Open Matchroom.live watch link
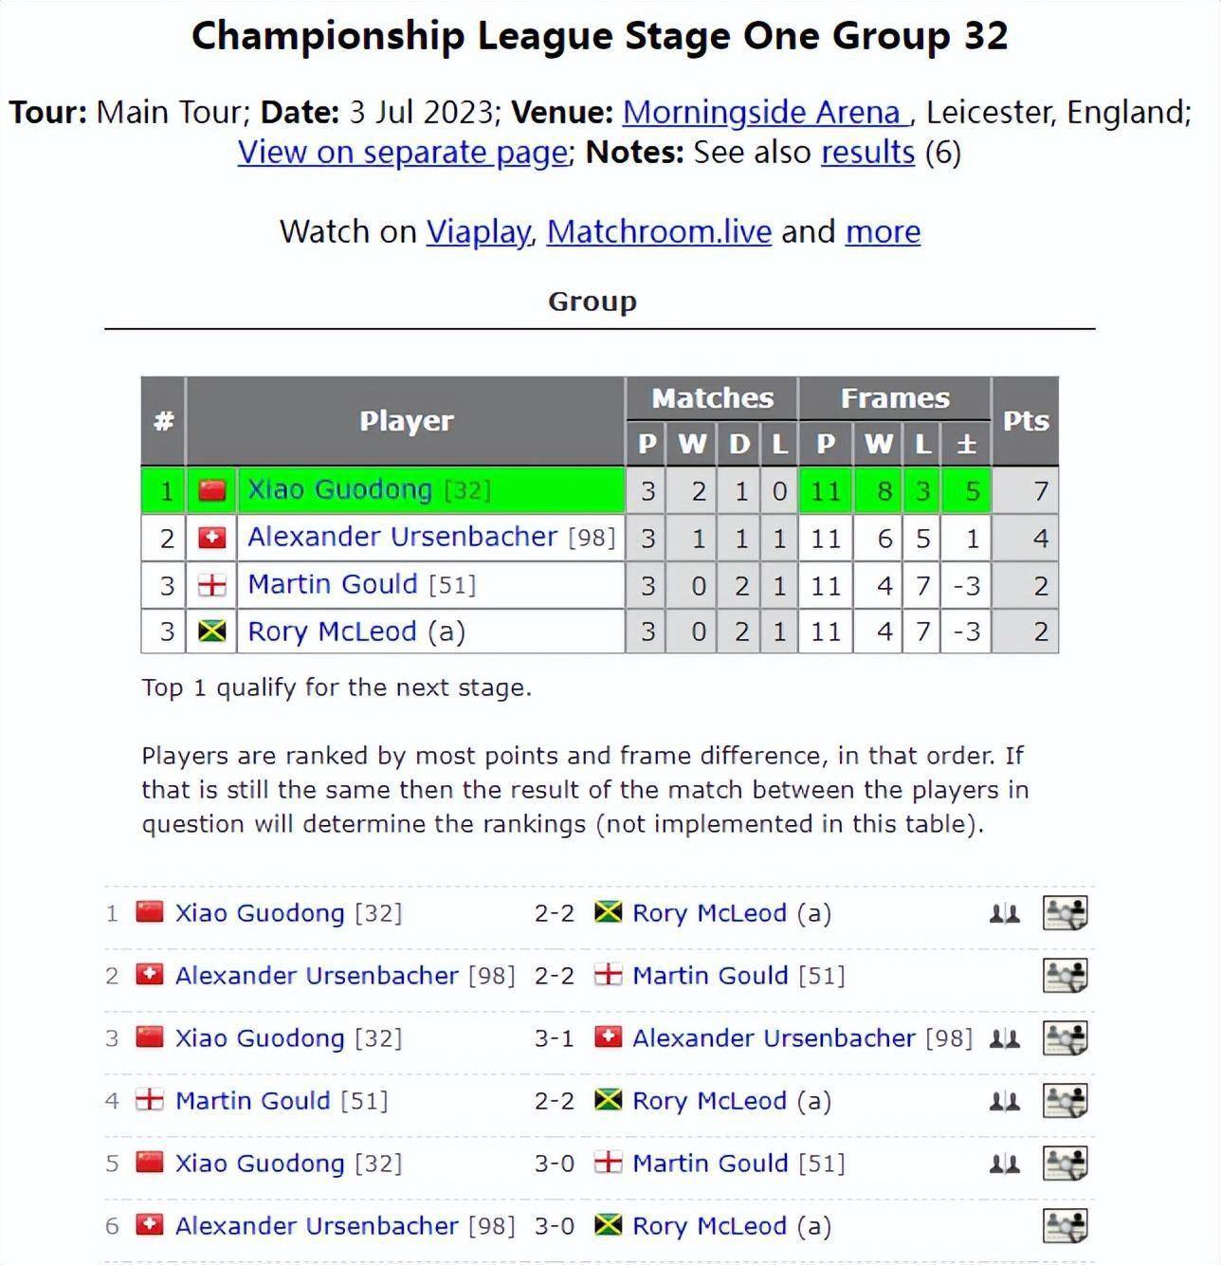This screenshot has width=1221, height=1265. (x=659, y=231)
